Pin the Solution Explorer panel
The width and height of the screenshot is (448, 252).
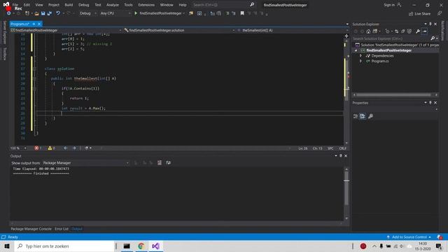click(x=430, y=24)
